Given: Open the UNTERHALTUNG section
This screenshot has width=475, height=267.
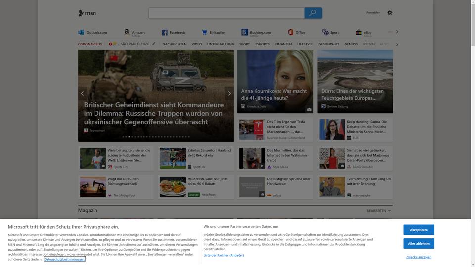Looking at the screenshot, I should (x=221, y=44).
